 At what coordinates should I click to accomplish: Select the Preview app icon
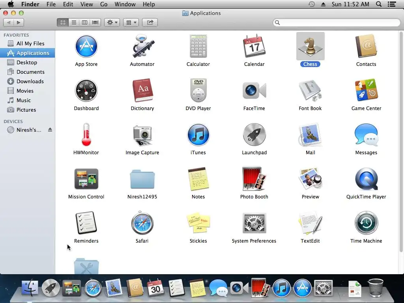[x=310, y=179]
